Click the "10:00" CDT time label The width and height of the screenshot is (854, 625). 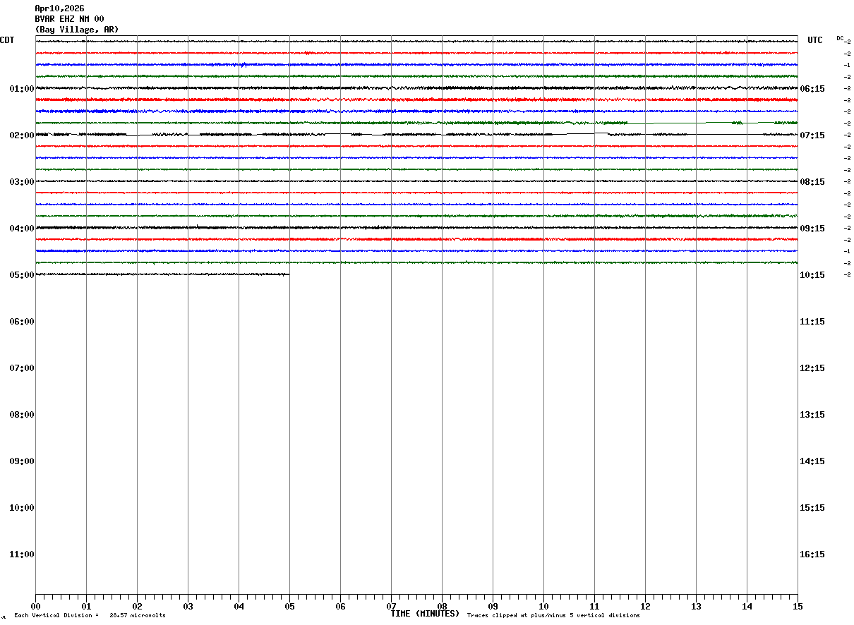click(22, 508)
